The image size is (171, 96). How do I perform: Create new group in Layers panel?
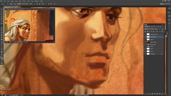[157, 94]
